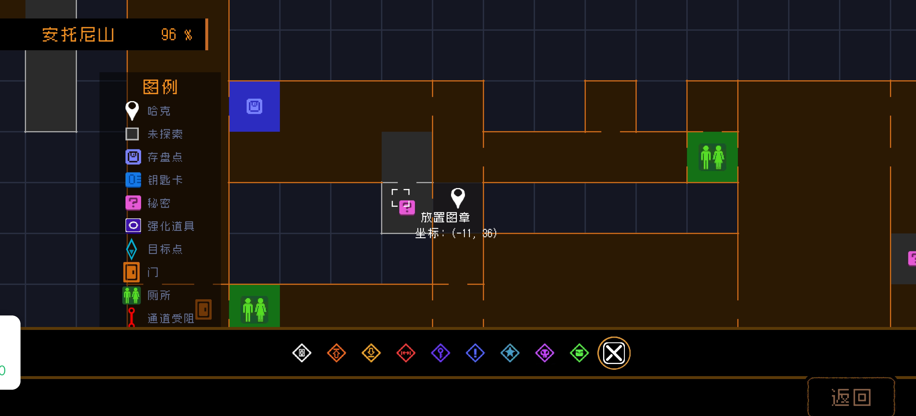
Task: Click the 图例 legend heading
Action: pyautogui.click(x=160, y=87)
